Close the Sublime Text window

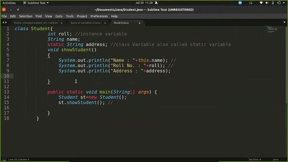point(4,9)
